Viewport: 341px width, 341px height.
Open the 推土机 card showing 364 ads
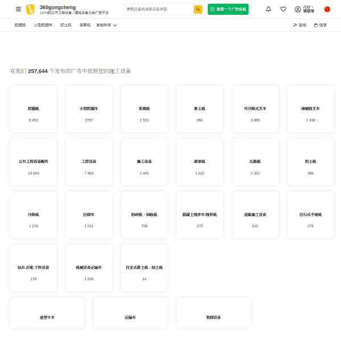[199, 109]
